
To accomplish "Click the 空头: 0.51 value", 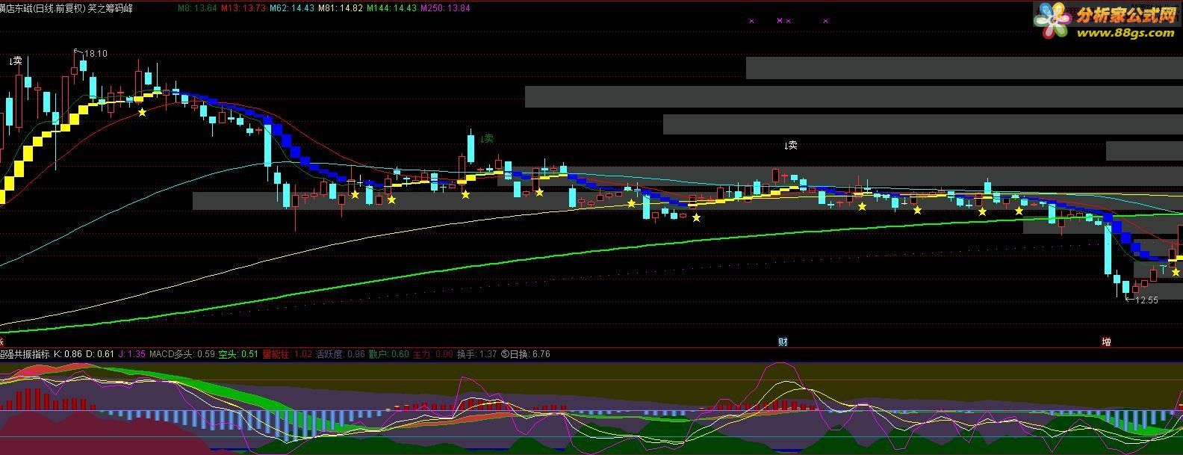I will [x=237, y=354].
